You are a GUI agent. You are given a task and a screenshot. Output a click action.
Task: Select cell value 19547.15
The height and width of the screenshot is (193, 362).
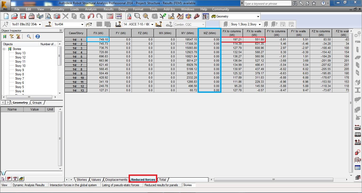coord(187,39)
